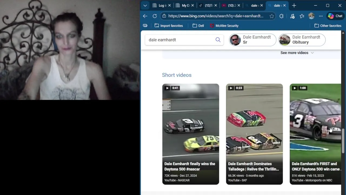Screen dimensions: 346x195
Task: Open Settings and more menu
Action: coord(321,16)
